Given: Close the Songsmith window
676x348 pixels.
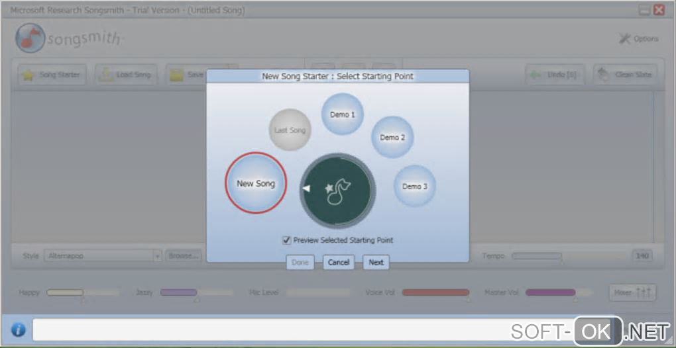Looking at the screenshot, I should [659, 11].
